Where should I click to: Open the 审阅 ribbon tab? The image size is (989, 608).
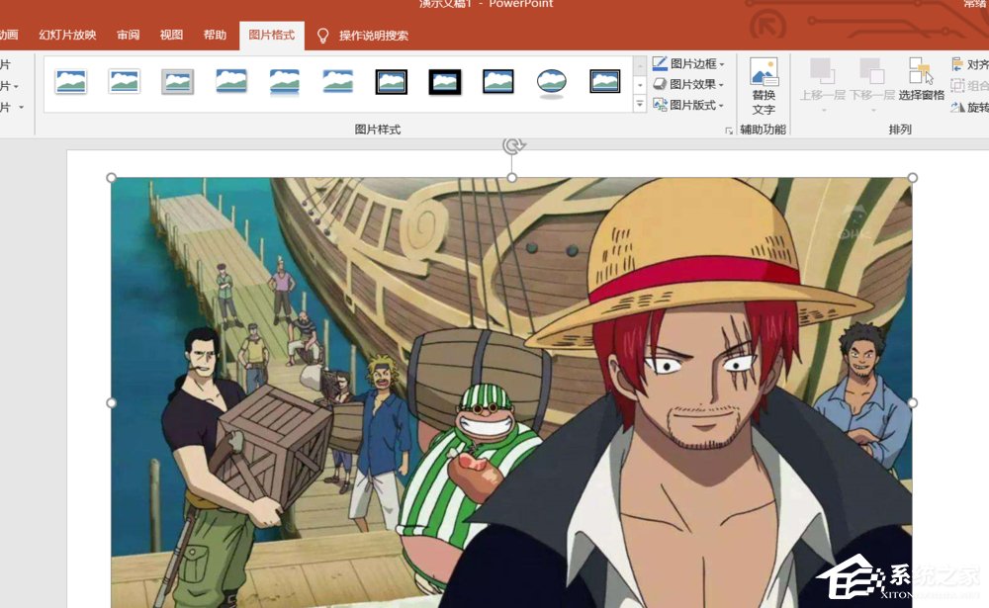129,36
